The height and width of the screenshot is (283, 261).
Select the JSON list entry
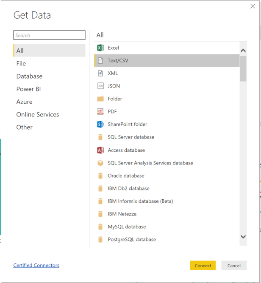click(167, 86)
